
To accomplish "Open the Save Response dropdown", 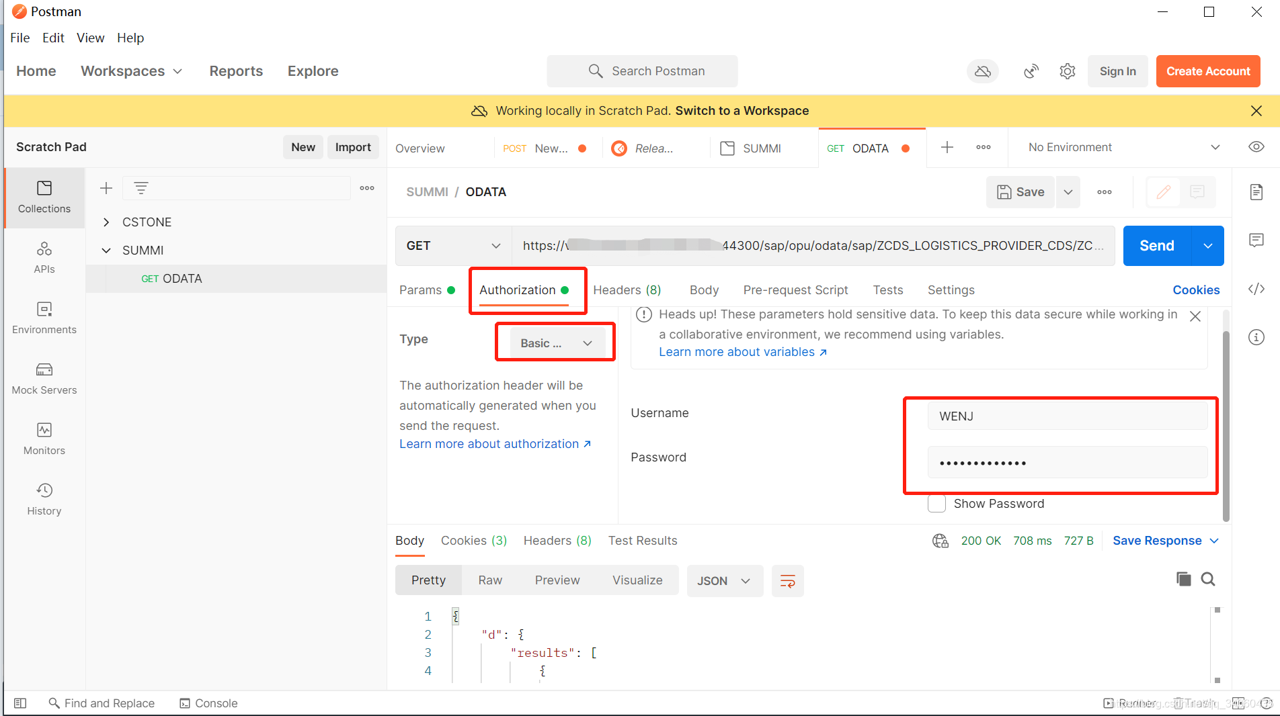I will click(x=1166, y=541).
